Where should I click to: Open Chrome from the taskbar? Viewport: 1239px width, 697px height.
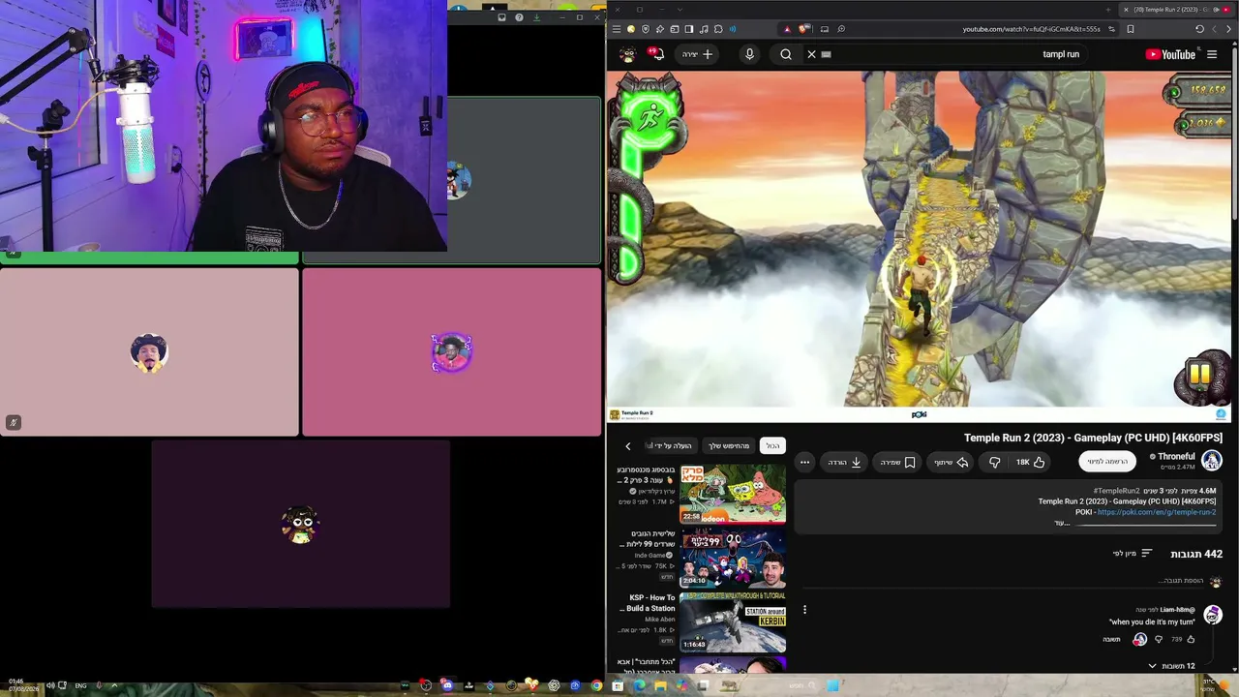(596, 685)
